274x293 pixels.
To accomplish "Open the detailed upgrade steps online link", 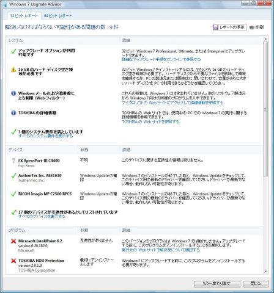I will click(x=161, y=59).
